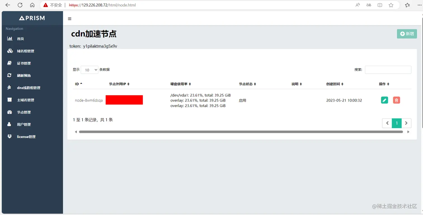Reload the page with refresh icon

[x=20, y=5]
